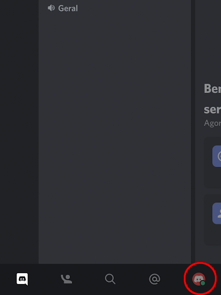
Task: Click the bold welcome heading starting with "Ber"
Action: tap(213, 89)
